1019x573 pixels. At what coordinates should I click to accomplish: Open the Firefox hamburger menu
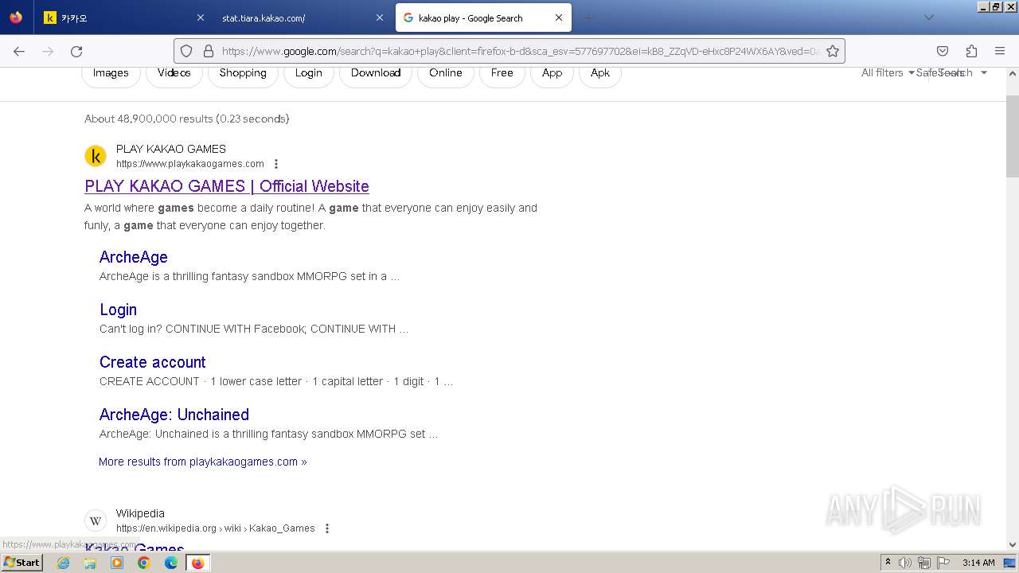click(x=1000, y=51)
